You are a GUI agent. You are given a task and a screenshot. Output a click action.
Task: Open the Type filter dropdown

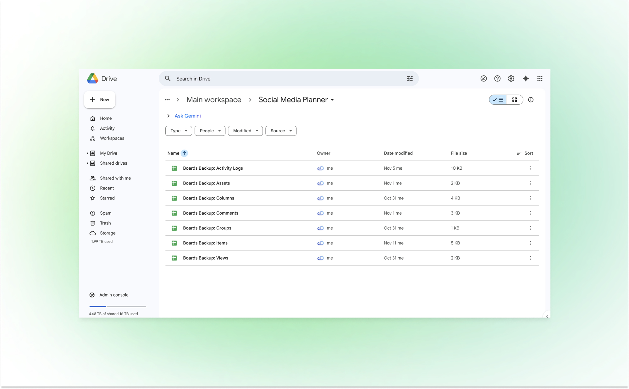click(178, 131)
